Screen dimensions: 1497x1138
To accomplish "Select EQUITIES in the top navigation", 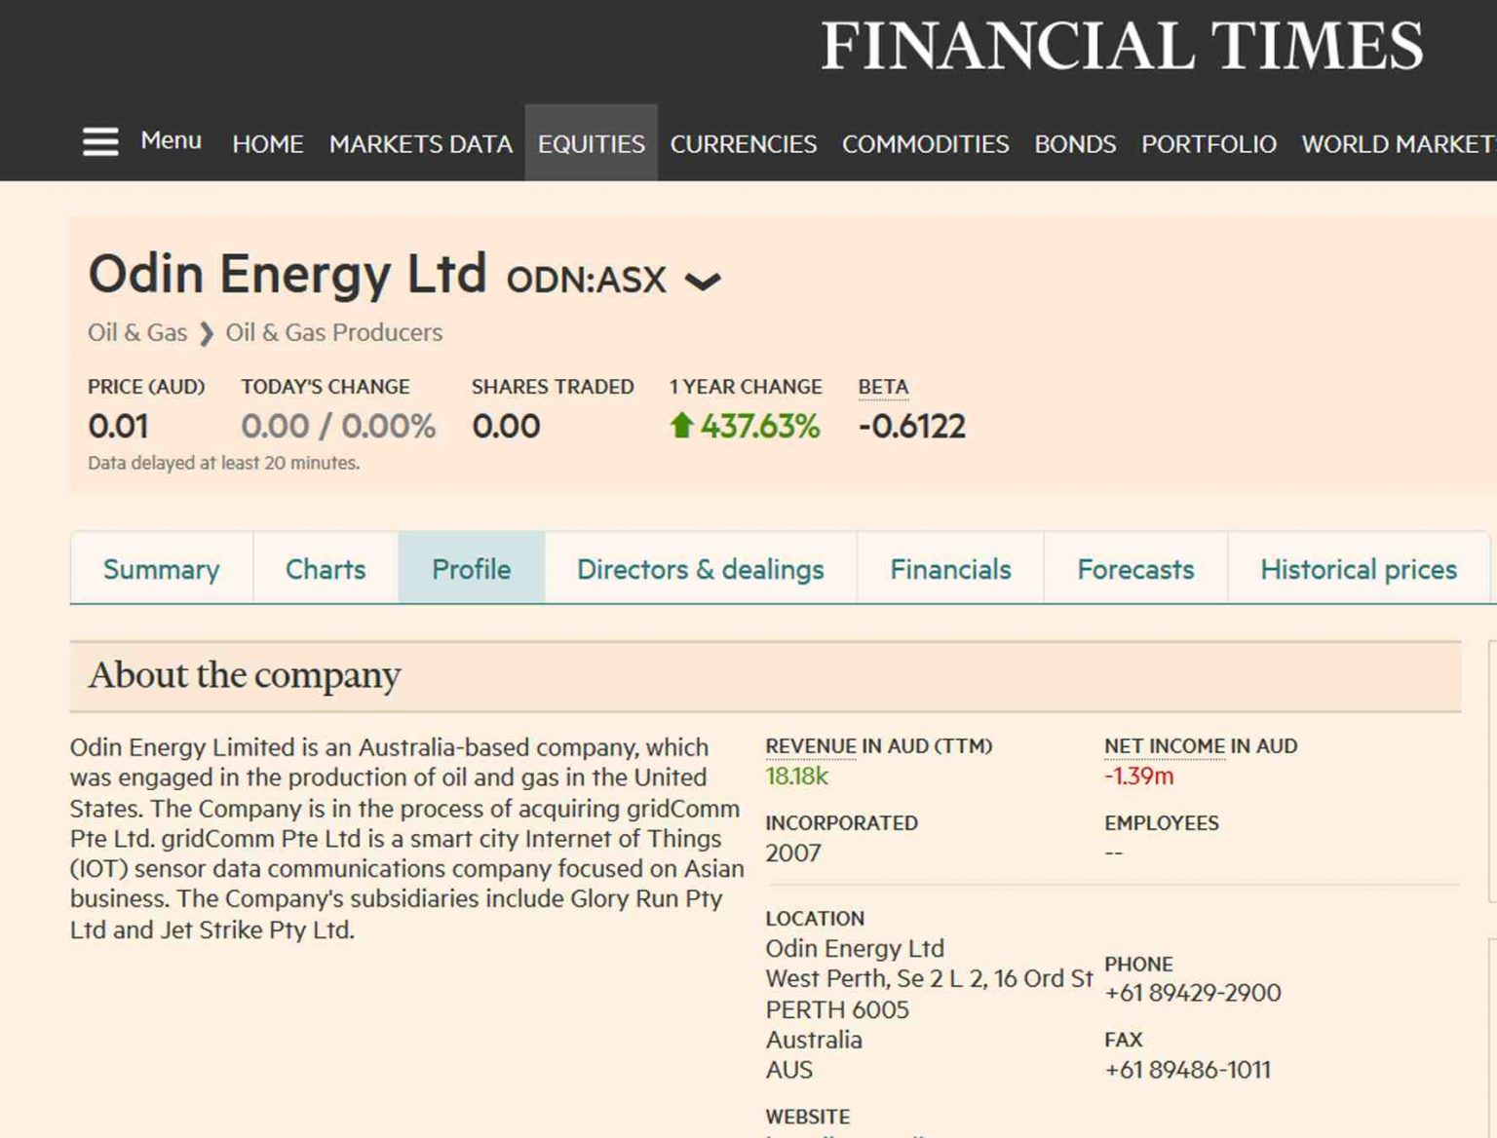I will 591,144.
